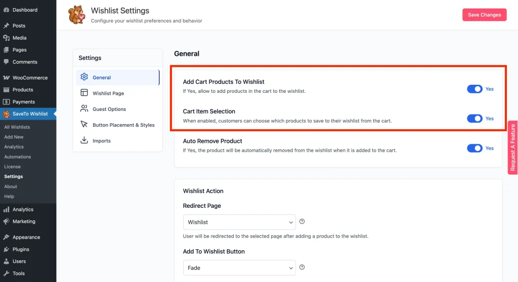The height and width of the screenshot is (282, 518).
Task: Click the Pages icon in sidebar
Action: [x=6, y=50]
